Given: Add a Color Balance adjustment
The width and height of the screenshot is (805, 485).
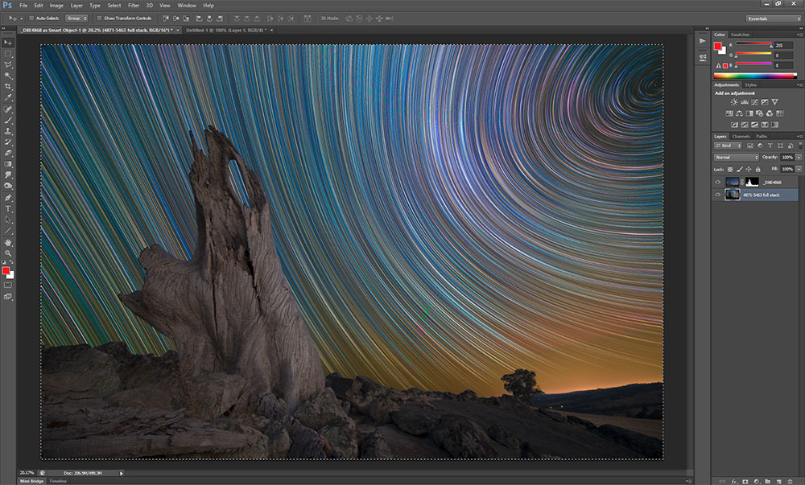Looking at the screenshot, I should pos(739,113).
